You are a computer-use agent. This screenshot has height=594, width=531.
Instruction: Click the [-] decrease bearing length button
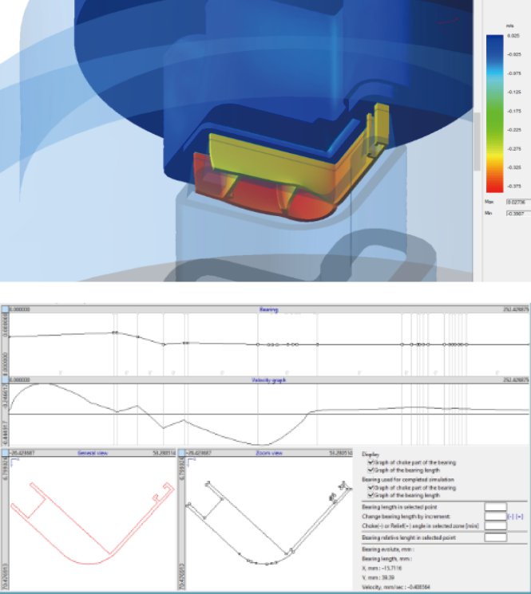tap(510, 516)
